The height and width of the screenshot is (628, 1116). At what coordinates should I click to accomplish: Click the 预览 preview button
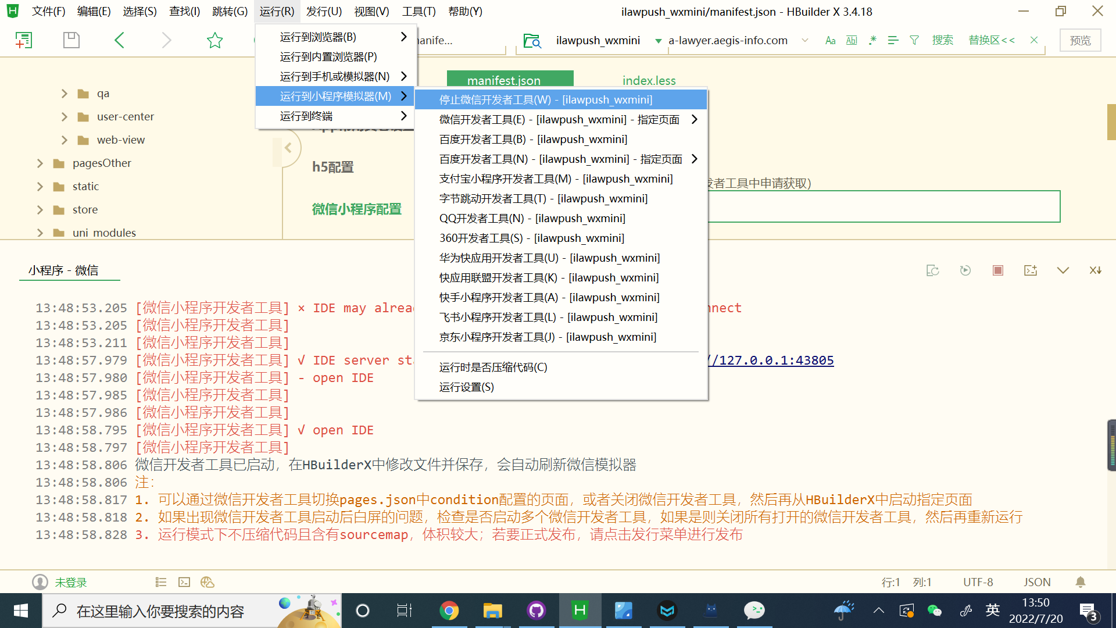(x=1080, y=40)
